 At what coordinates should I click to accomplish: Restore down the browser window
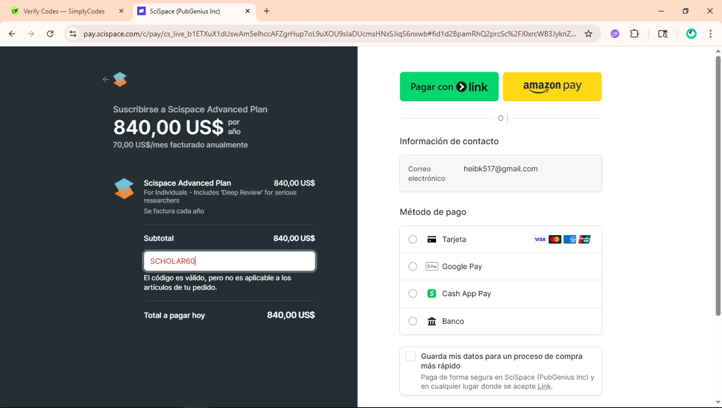pyautogui.click(x=685, y=11)
